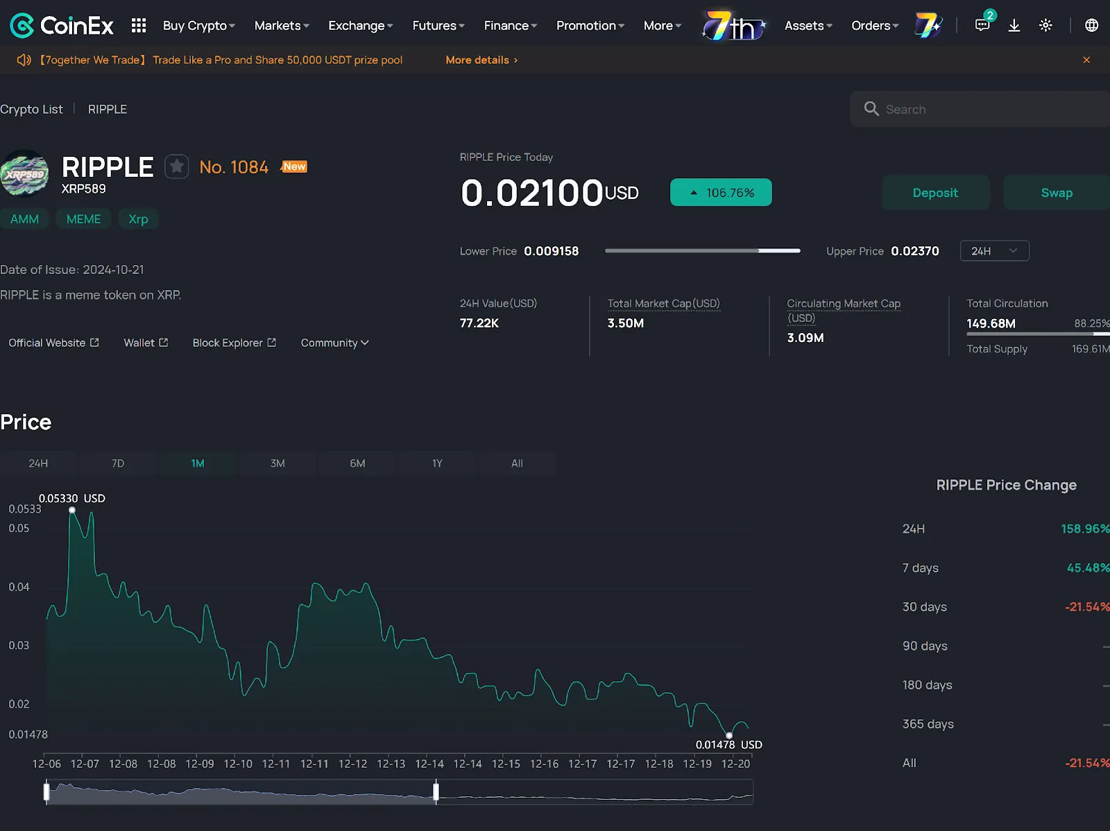
Task: Switch chart to 1Y tab
Action: click(437, 463)
